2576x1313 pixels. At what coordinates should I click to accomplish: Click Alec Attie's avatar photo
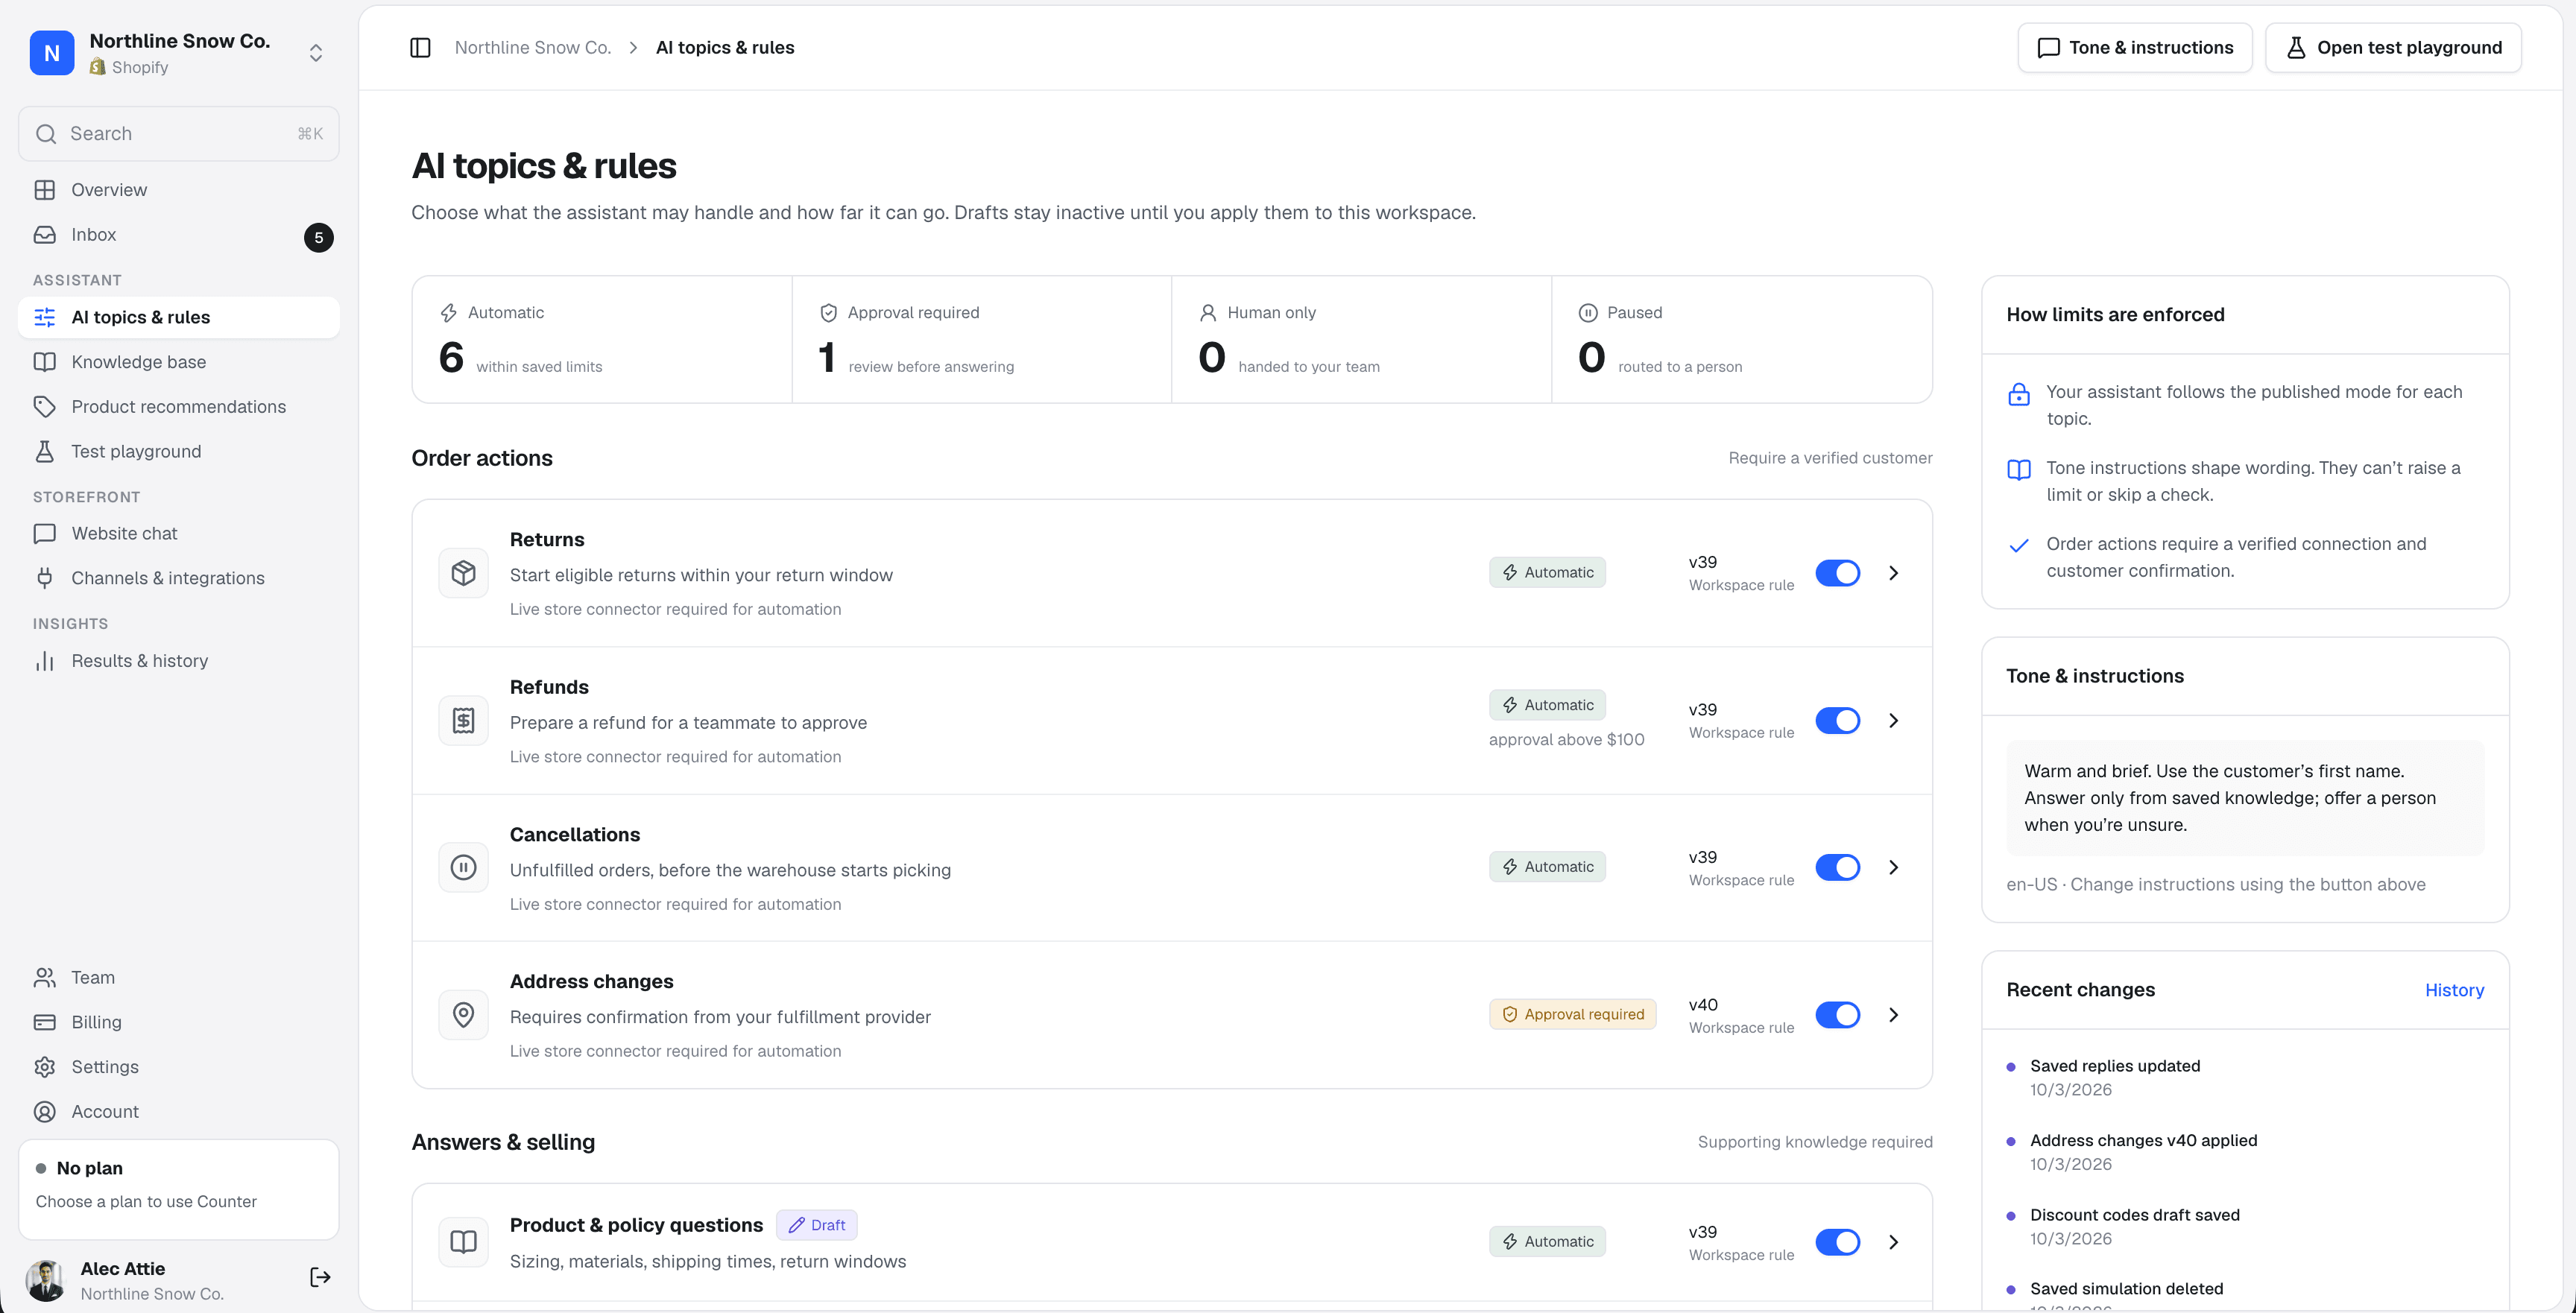46,1280
